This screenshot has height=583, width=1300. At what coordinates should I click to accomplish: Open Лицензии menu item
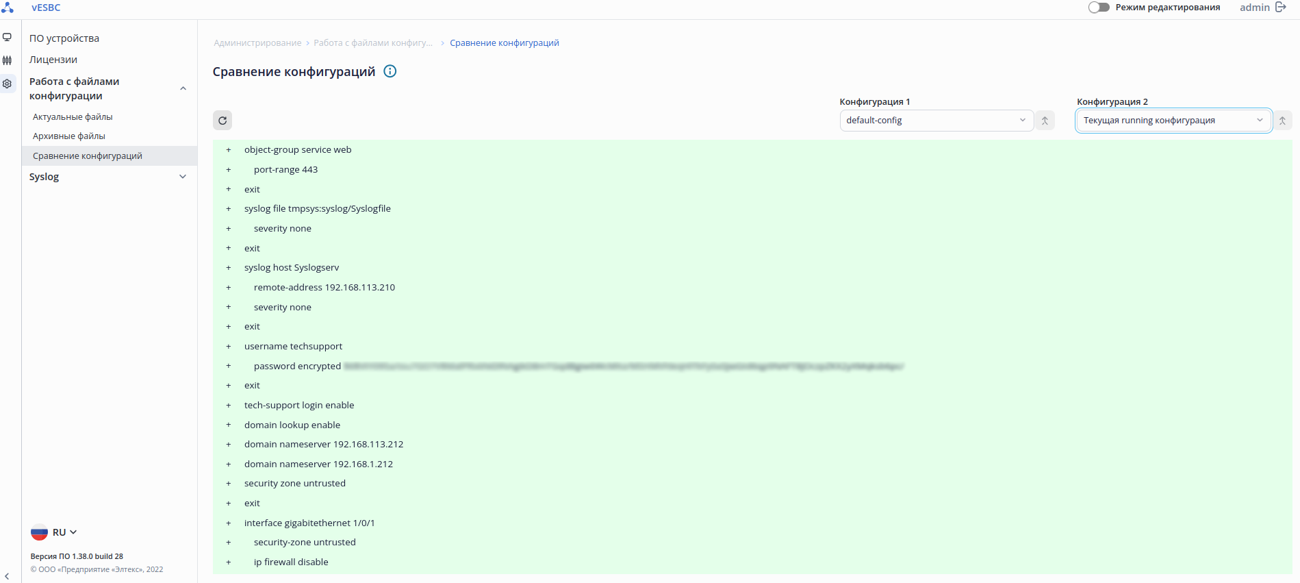tap(53, 60)
